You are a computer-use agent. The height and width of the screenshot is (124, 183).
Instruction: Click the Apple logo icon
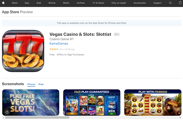coord(3,3)
